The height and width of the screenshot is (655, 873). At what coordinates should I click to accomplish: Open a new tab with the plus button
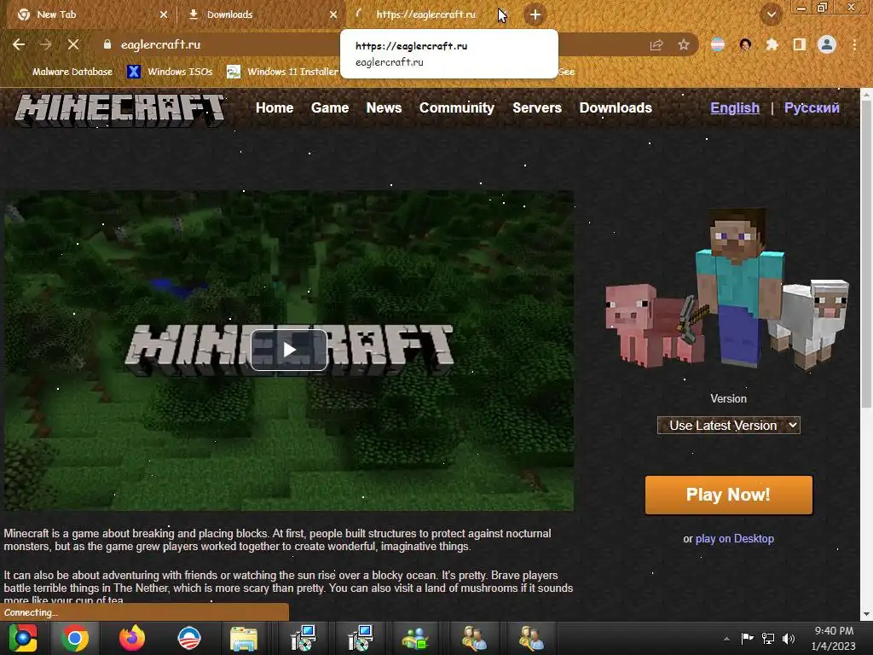(535, 15)
